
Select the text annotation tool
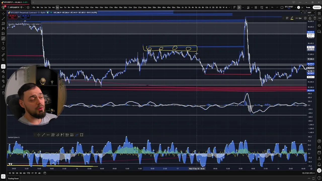coord(3,43)
